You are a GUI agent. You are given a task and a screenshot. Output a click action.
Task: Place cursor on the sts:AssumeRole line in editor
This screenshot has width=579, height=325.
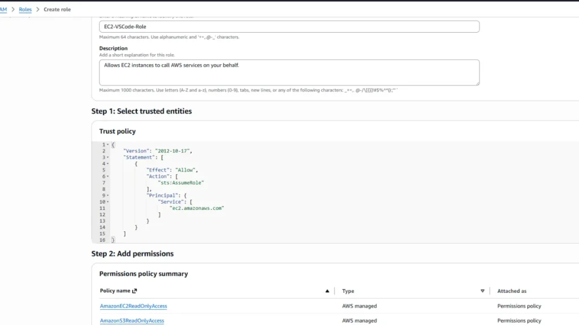(181, 183)
